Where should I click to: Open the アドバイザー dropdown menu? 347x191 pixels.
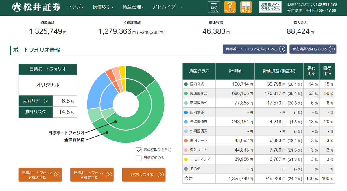click(168, 7)
